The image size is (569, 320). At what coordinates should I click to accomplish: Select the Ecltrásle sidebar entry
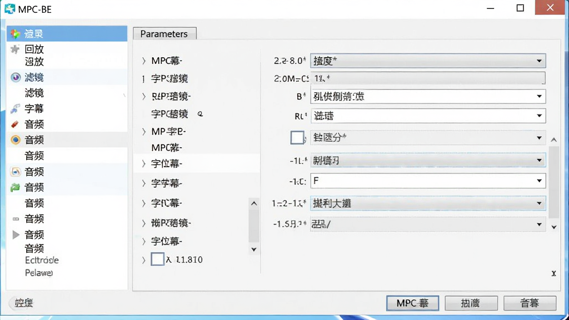[42, 260]
